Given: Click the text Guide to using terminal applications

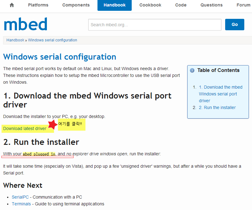Looking at the screenshot, I should tap(70, 204).
